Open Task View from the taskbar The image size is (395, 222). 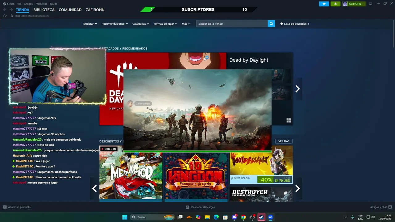(x=180, y=217)
